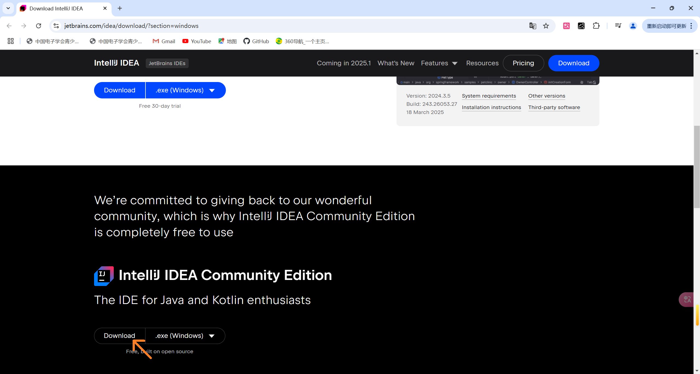This screenshot has height=374, width=700.
Task: Click the IDE screenshot breadcrumb thumbnail
Action: [498, 81]
